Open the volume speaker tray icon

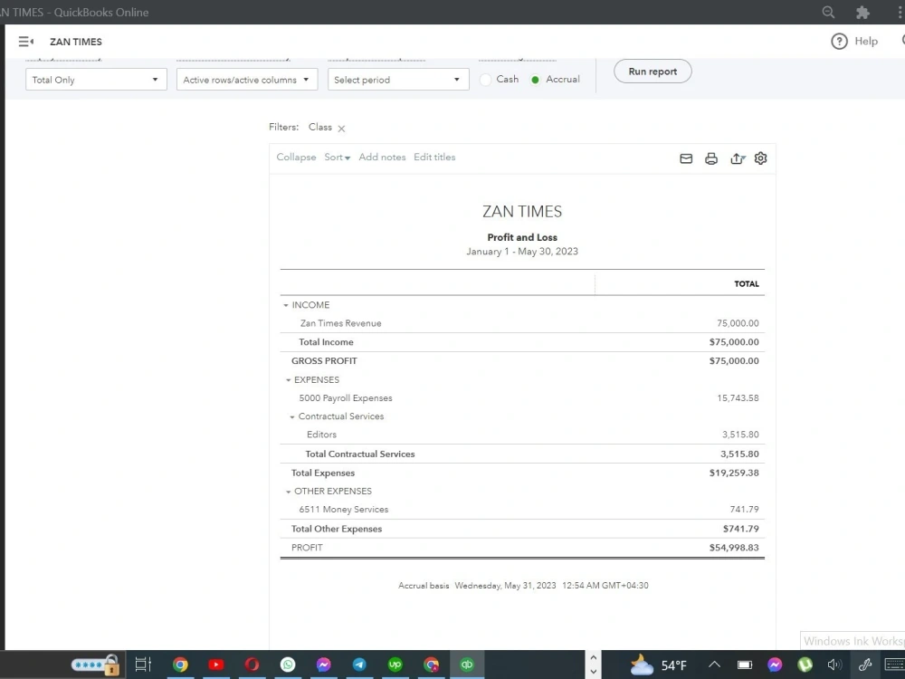[834, 665]
